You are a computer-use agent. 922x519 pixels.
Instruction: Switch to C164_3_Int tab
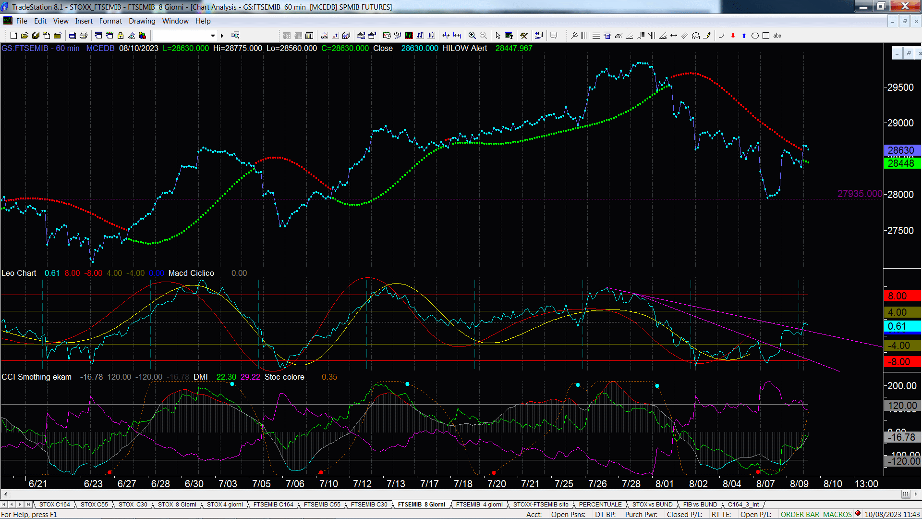click(743, 504)
